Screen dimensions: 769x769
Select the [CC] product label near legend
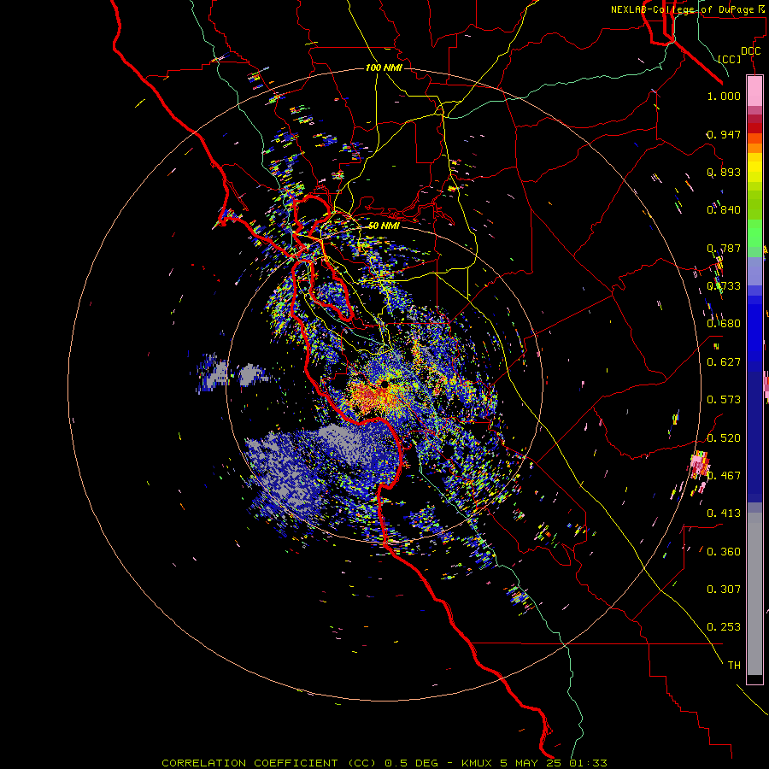pyautogui.click(x=730, y=59)
